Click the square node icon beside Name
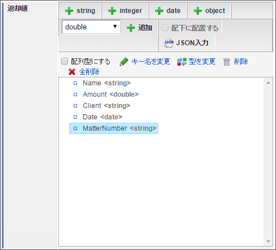 point(75,83)
